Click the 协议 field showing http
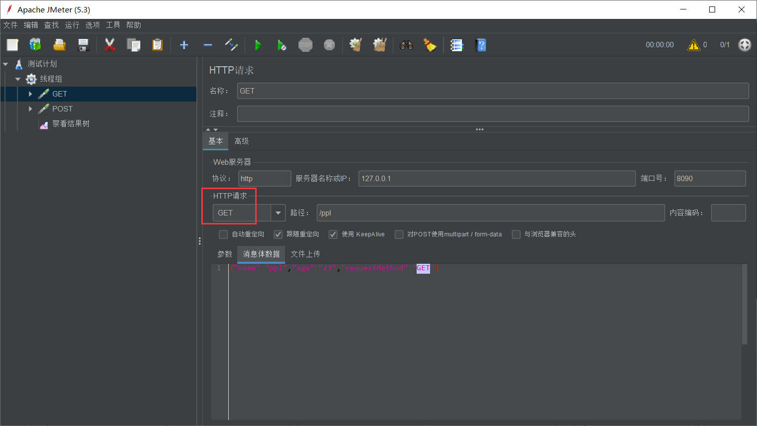Viewport: 757px width, 426px height. pos(265,179)
